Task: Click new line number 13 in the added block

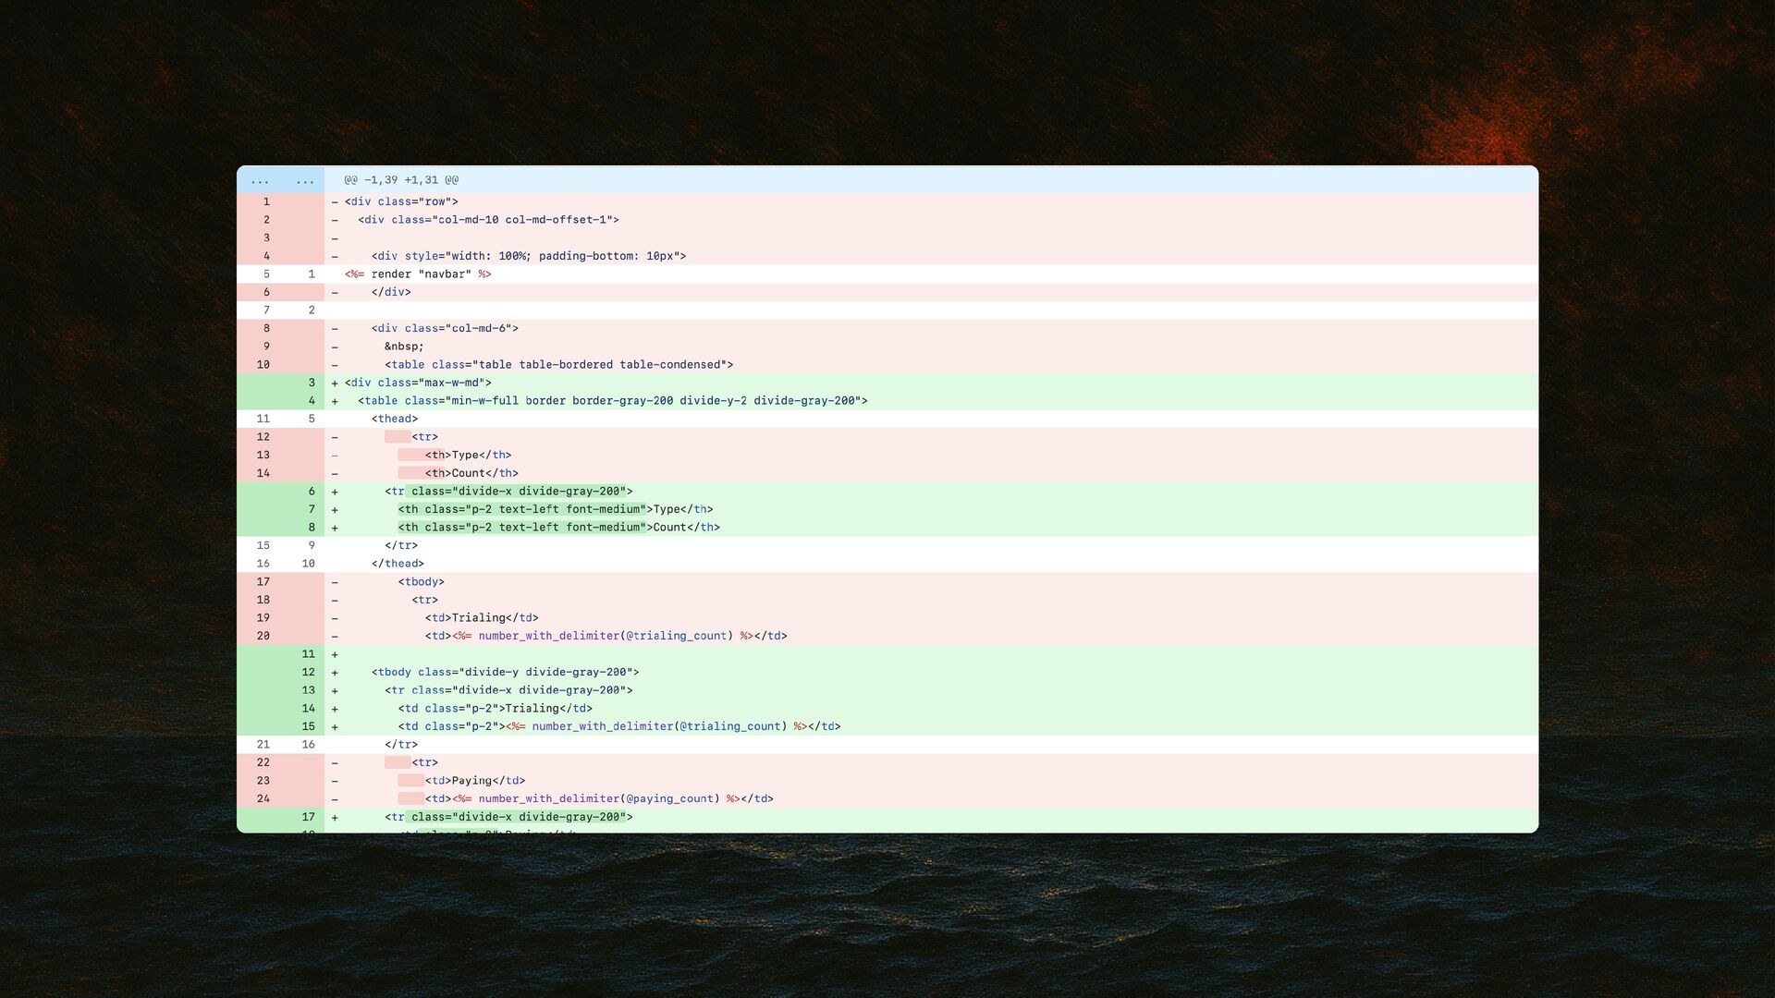Action: pos(308,690)
